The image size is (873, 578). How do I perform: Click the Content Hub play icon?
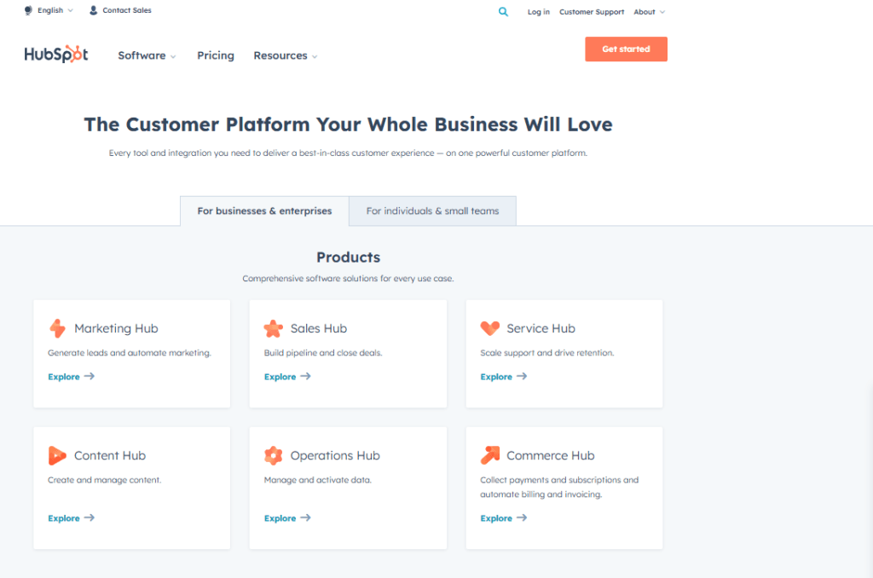coord(57,455)
